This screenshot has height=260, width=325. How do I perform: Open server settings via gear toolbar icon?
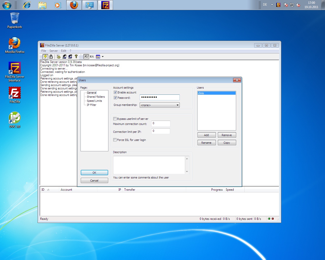[58, 57]
